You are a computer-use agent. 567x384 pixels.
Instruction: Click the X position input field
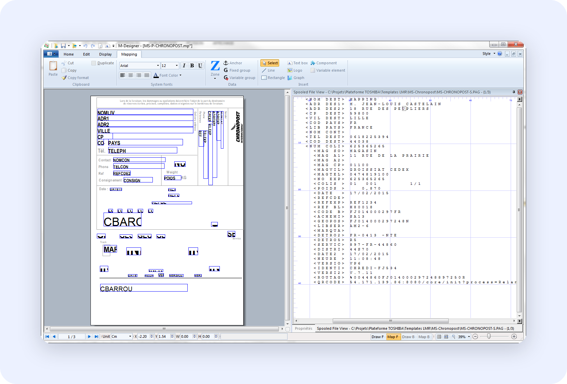click(144, 336)
